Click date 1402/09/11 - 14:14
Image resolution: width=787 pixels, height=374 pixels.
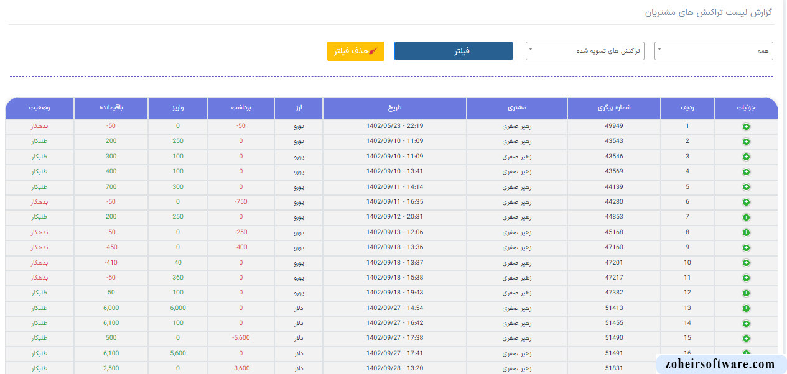(x=395, y=187)
